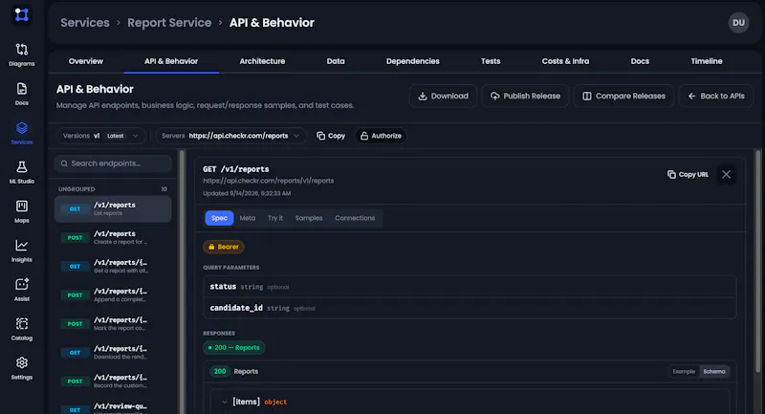Click the endpoint list scrollbar
765x414 pixels.
tap(182, 280)
